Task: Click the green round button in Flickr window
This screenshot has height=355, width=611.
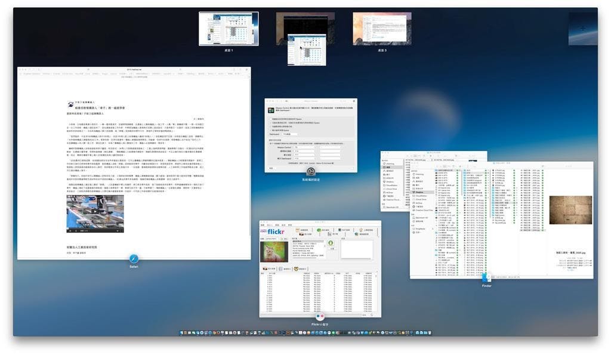Action: pyautogui.click(x=331, y=243)
